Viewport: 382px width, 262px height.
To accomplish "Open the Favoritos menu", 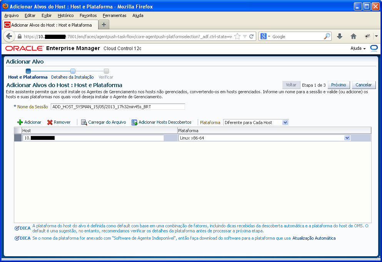I will pyautogui.click(x=88, y=15).
